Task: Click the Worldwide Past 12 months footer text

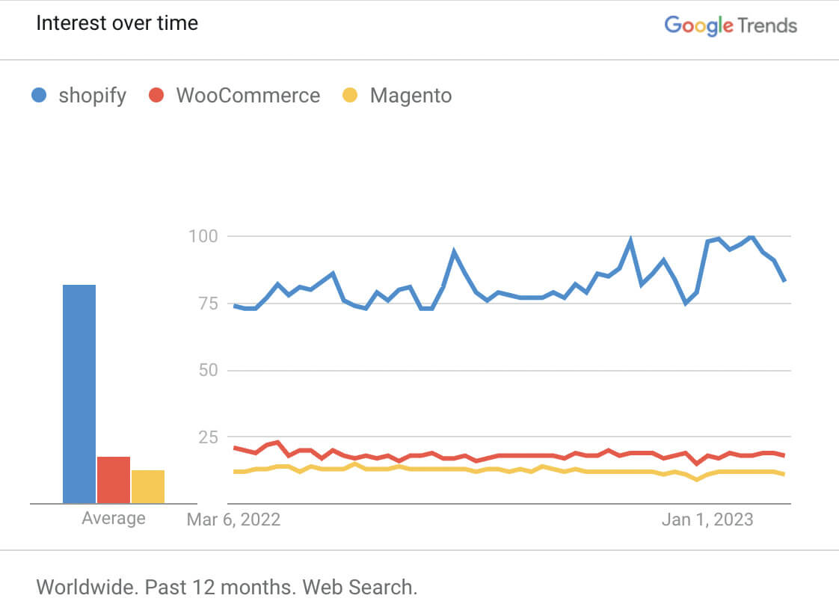Action: (x=227, y=587)
